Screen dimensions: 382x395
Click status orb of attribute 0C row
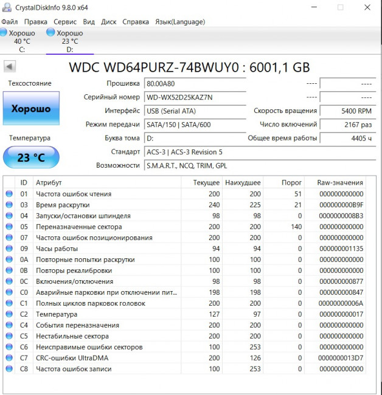point(9,281)
